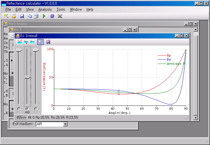This screenshot has height=145, width=210.
Task: Select the WL radio button
Action: click(x=19, y=109)
